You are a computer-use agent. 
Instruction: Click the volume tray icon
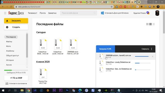click(x=143, y=90)
